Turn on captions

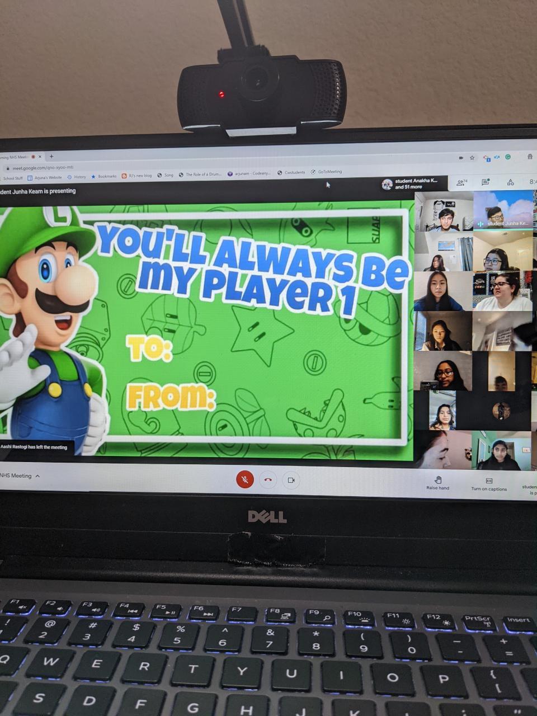[x=489, y=484]
